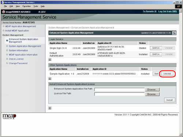Click the Single Sign-On H application name
This screenshot has width=183, height=137.
click(x=58, y=48)
